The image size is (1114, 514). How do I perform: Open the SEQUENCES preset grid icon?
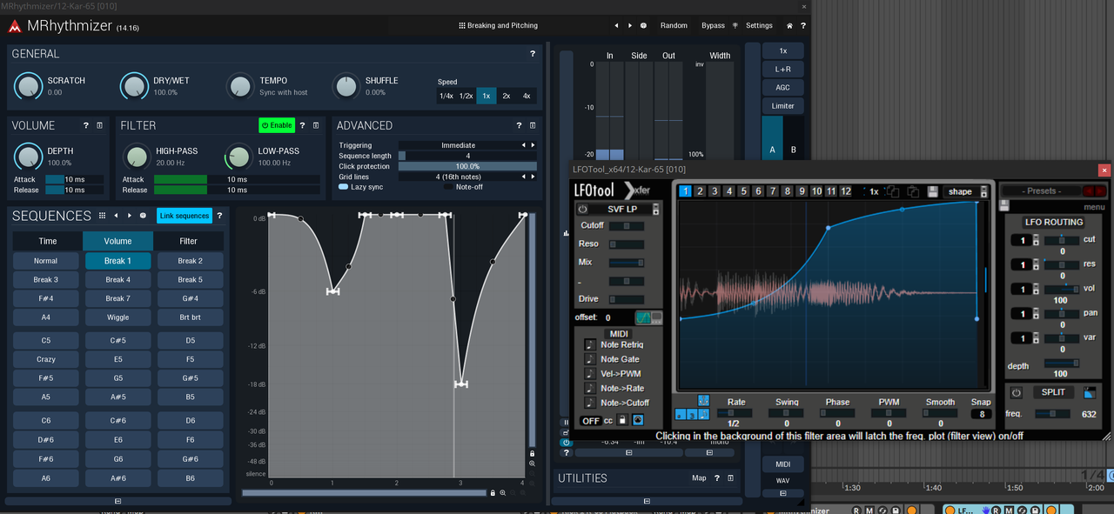click(x=102, y=216)
